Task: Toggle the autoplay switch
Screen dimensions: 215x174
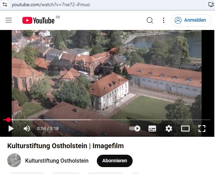Action: [135, 129]
